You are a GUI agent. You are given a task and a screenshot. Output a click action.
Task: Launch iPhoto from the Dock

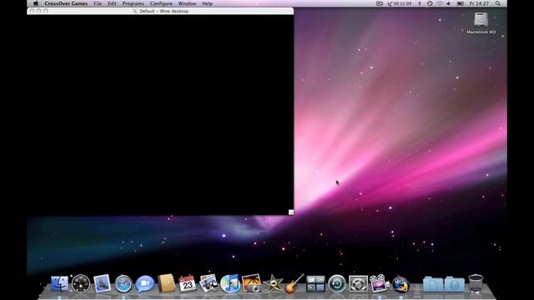coord(251,283)
